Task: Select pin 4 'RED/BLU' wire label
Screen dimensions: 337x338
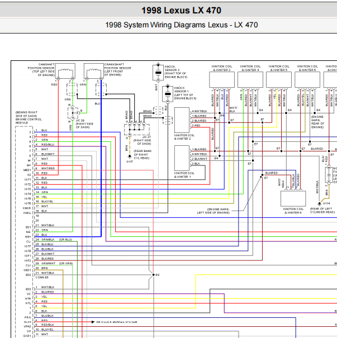Action: 48,145
